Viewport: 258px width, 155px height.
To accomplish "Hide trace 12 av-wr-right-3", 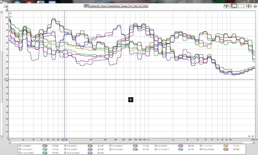I will click(x=65, y=153).
